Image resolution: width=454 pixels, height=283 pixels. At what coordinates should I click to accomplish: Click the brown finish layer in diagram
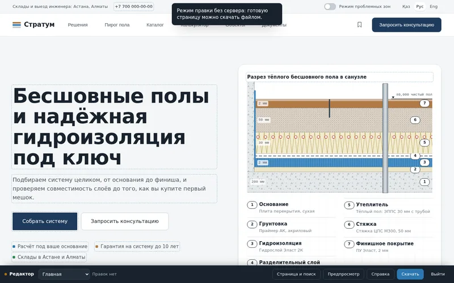(x=343, y=104)
